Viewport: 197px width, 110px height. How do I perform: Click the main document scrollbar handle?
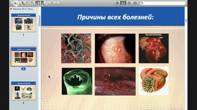pos(186,20)
